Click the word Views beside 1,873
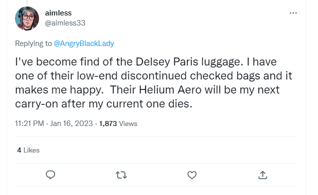 (x=128, y=123)
